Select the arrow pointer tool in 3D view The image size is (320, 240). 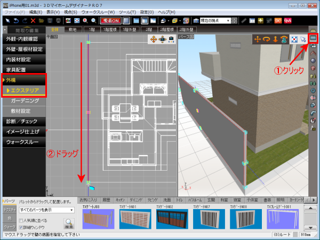[303, 39]
